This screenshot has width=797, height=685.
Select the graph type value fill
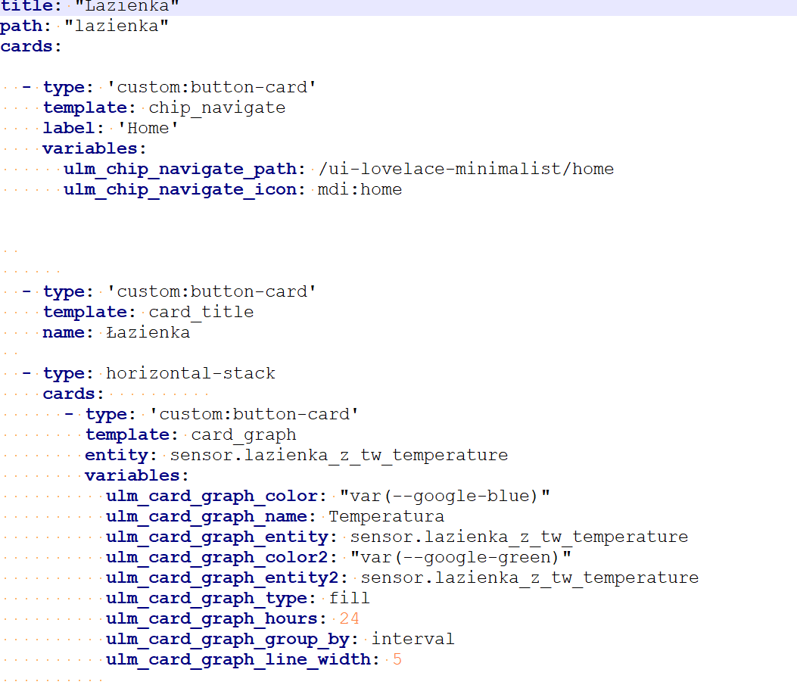pyautogui.click(x=349, y=598)
